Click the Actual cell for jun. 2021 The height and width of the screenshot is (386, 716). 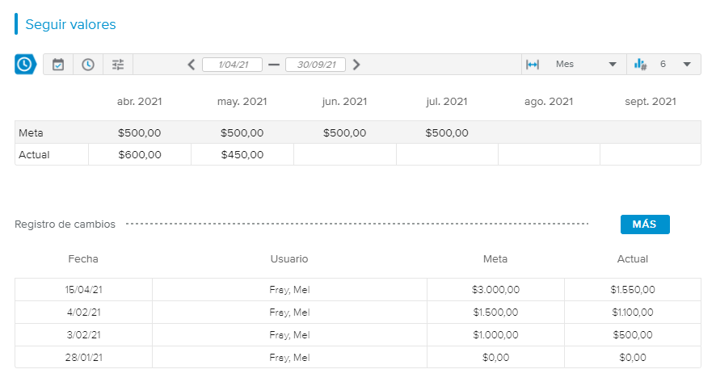(344, 154)
